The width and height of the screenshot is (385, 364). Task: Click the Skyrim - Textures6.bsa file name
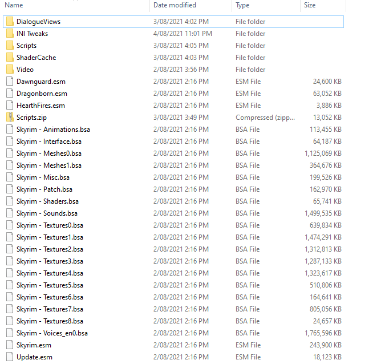[50, 297]
